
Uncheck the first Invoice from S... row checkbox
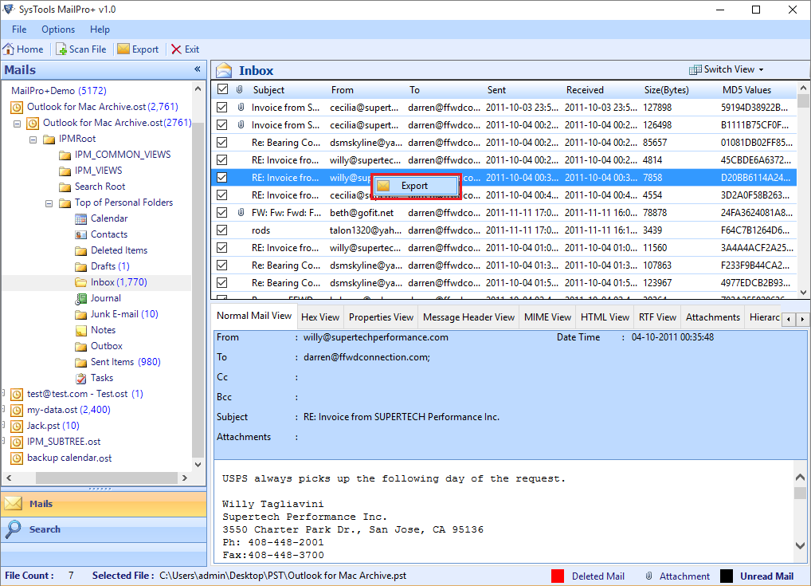point(222,107)
